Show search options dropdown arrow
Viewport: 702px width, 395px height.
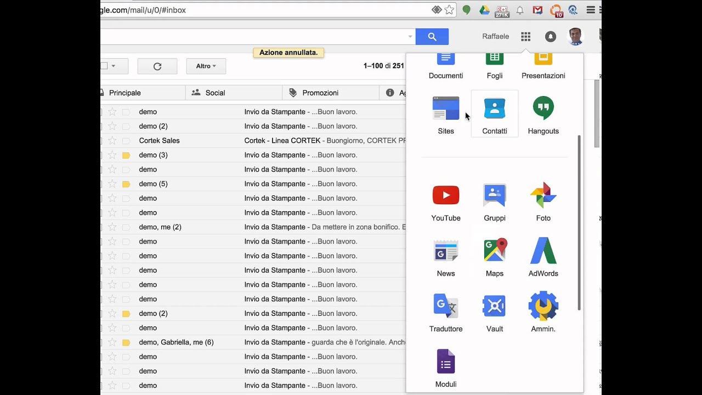click(410, 37)
